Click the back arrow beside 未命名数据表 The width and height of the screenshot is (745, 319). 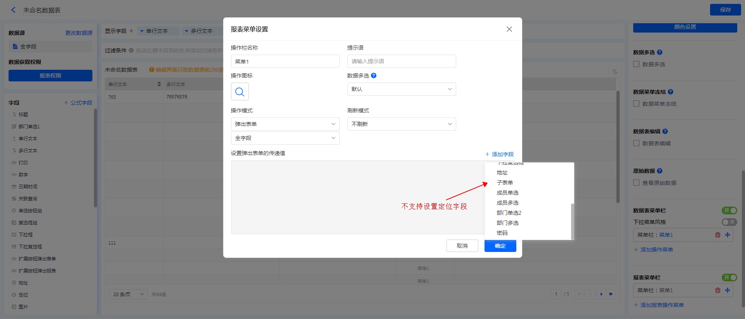(14, 10)
